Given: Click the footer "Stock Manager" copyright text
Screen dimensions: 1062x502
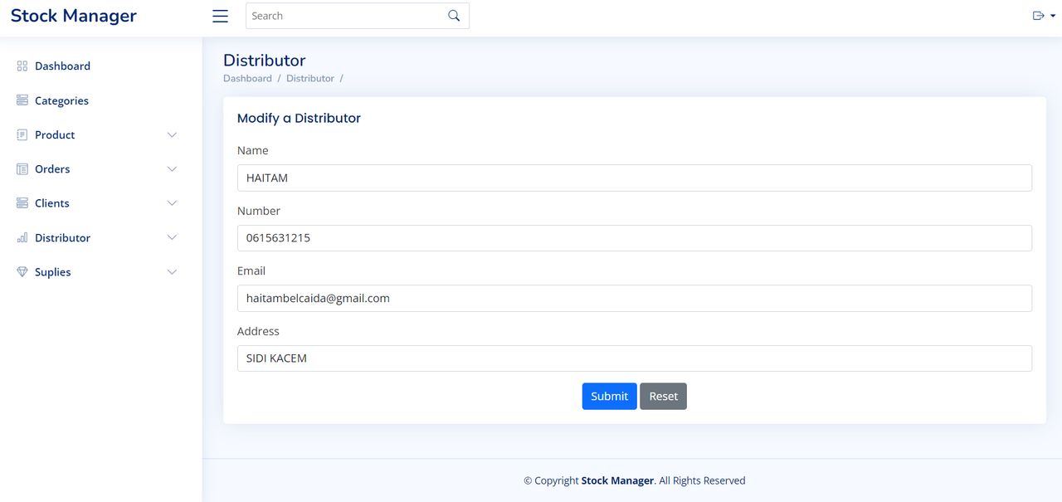Looking at the screenshot, I should [617, 480].
